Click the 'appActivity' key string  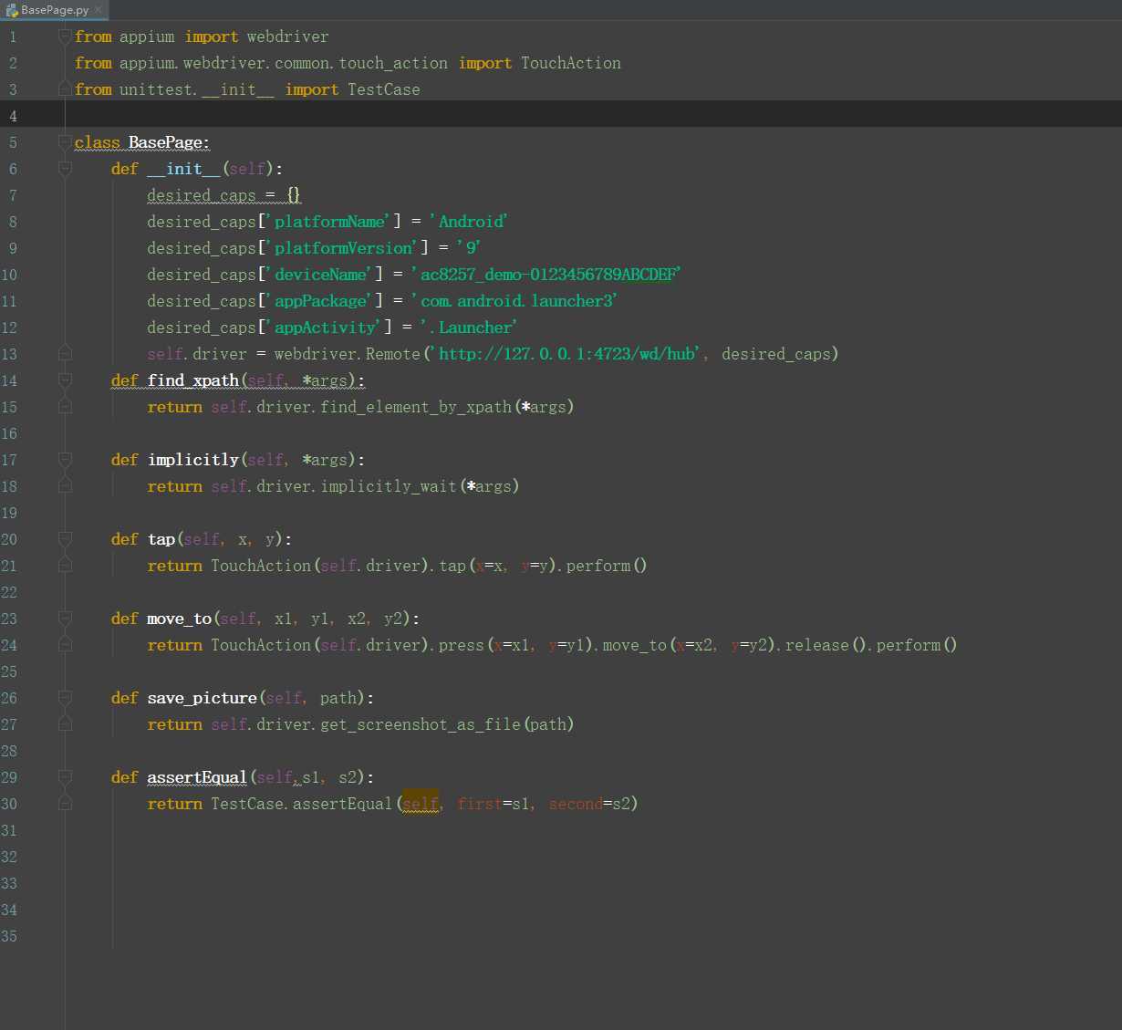tap(323, 328)
